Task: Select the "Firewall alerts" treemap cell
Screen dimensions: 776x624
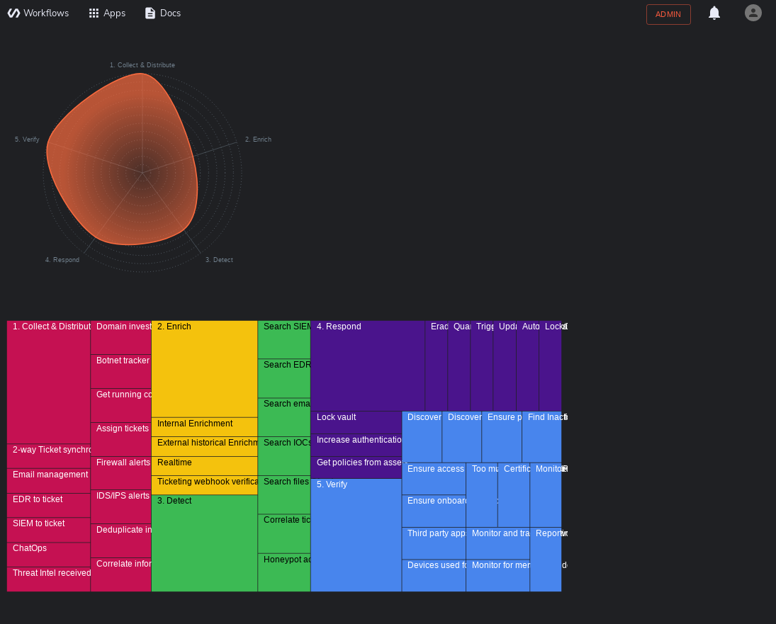Action: [x=120, y=475]
